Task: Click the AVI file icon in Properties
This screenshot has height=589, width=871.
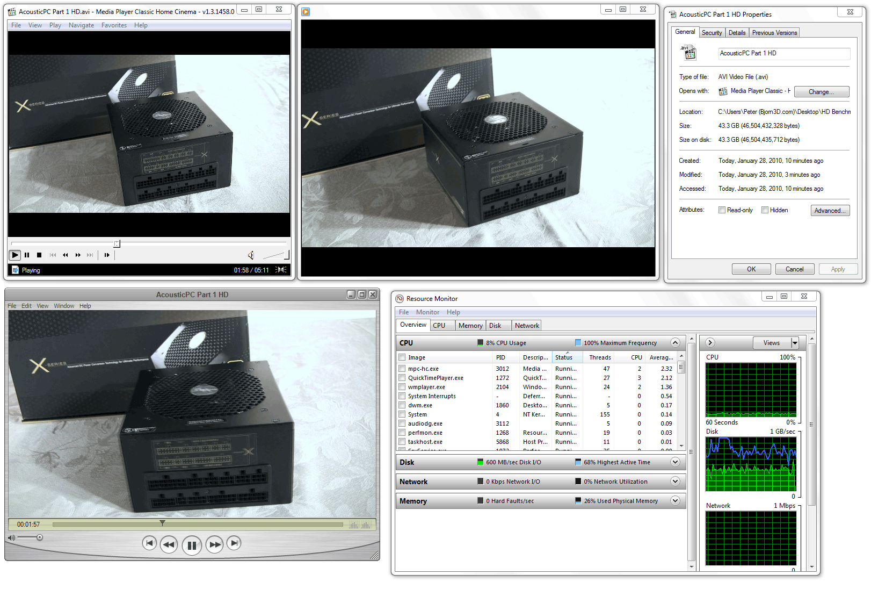Action: click(688, 53)
